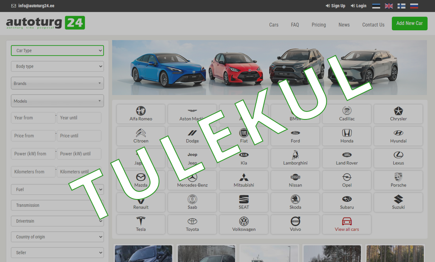
Task: Select the Cadillac brand tile
Action: coord(347,114)
